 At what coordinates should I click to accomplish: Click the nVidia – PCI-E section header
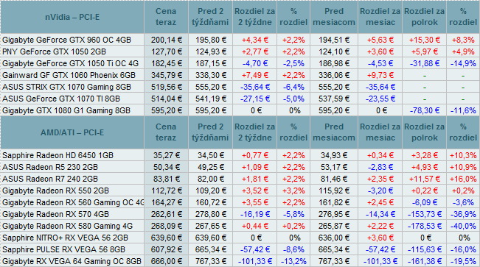[72, 17]
